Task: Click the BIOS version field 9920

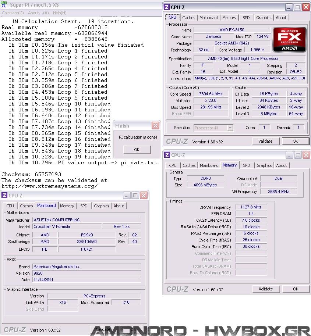Action: click(86, 273)
